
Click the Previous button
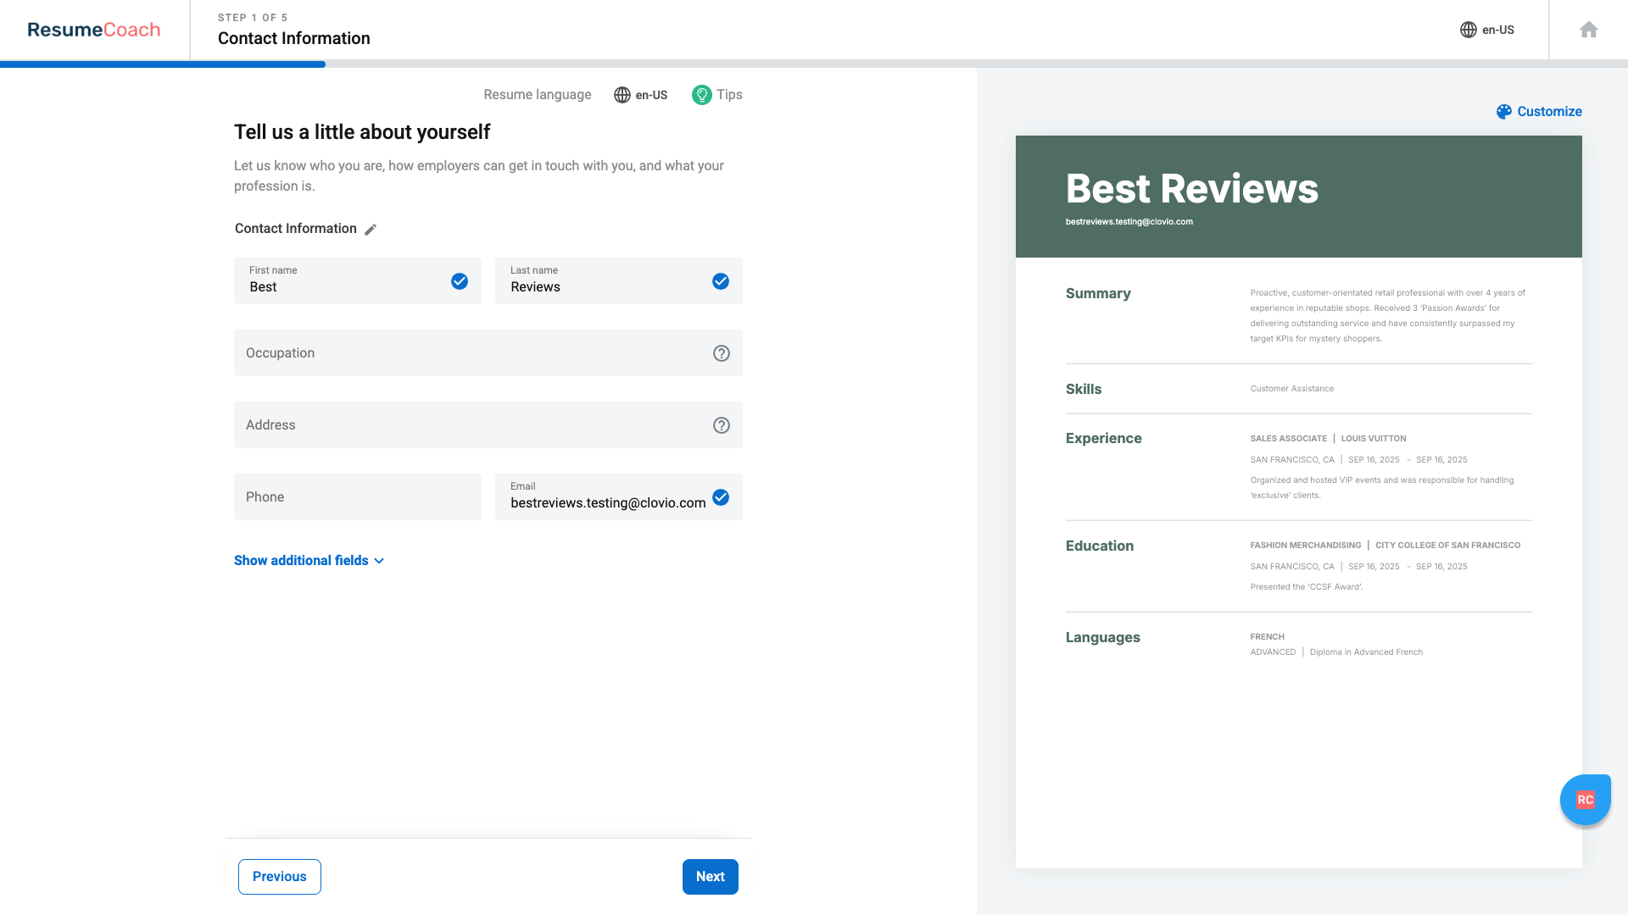click(x=279, y=876)
